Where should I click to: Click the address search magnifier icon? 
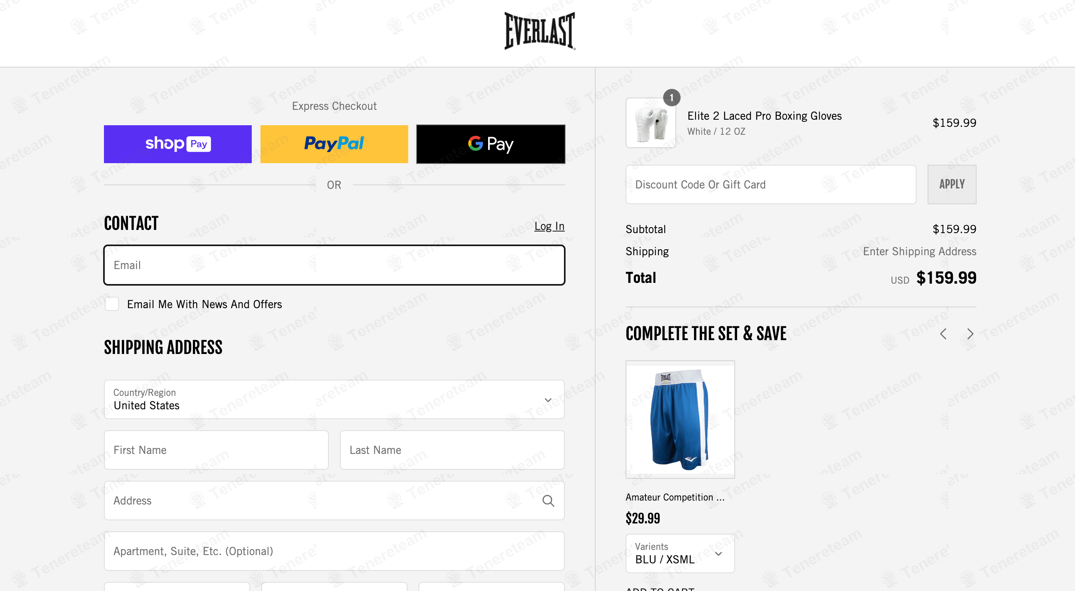click(548, 501)
